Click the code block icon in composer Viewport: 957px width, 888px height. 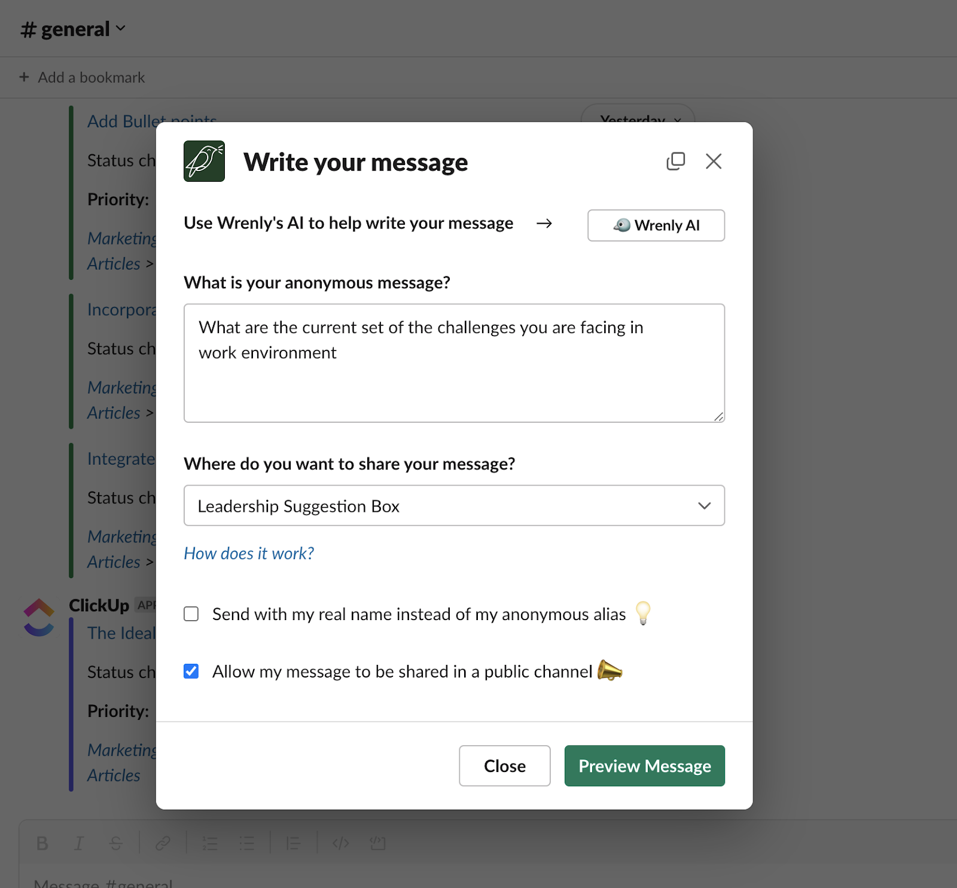coord(377,844)
